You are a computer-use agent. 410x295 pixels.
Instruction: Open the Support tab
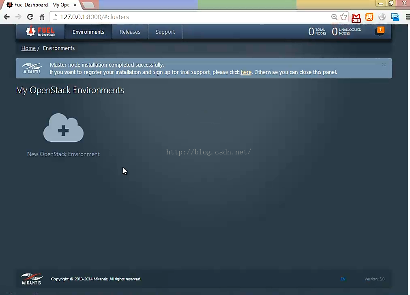(x=165, y=32)
